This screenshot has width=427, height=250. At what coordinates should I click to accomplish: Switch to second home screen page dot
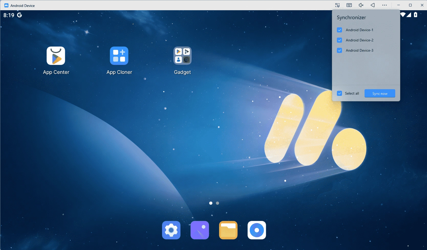pos(217,203)
